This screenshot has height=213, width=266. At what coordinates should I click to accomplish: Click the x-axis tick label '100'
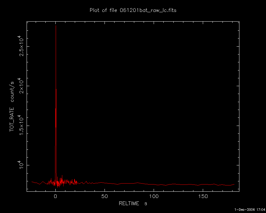pos(154,196)
